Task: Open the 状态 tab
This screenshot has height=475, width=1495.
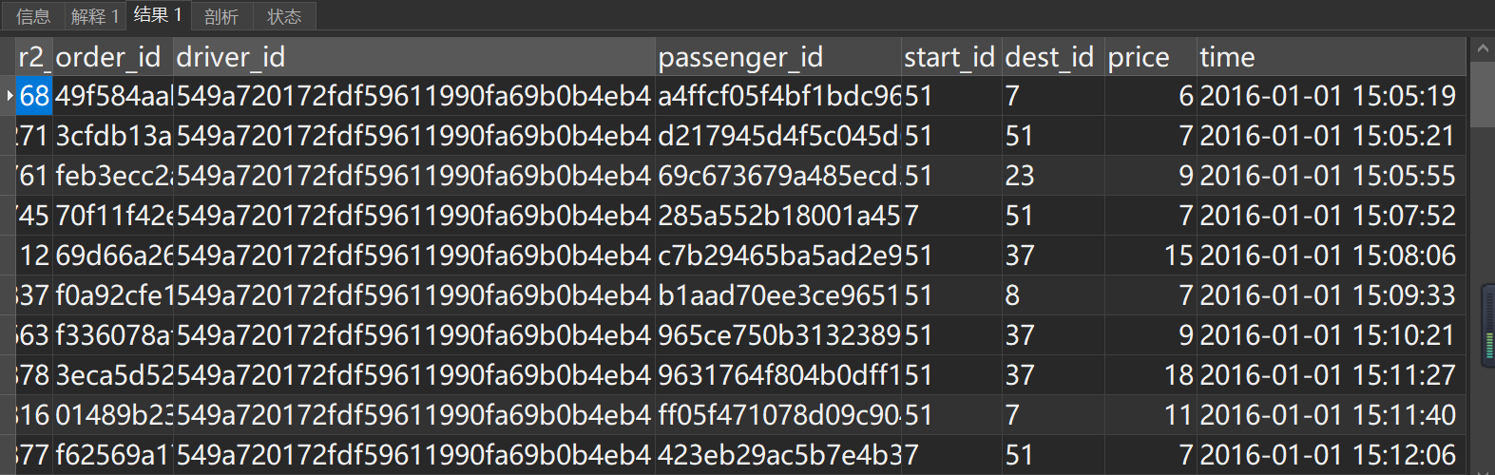Action: [x=284, y=16]
